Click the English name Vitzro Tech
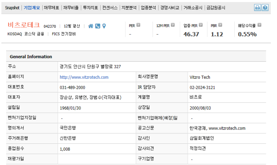Viewport: 277px width, 165px height. pos(200,77)
